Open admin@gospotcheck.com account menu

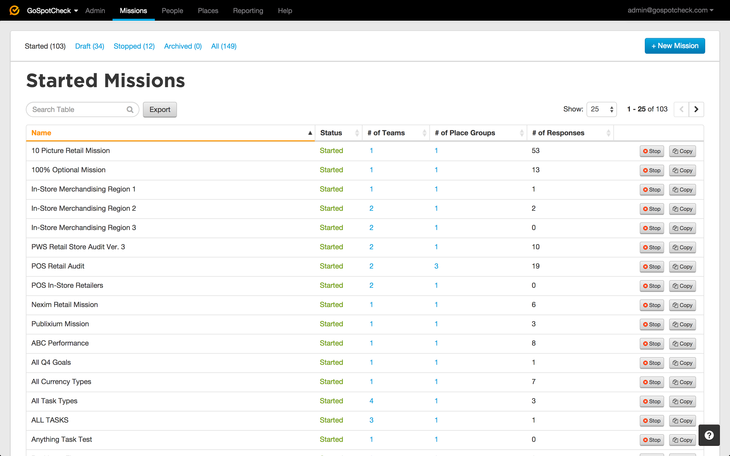coord(670,10)
